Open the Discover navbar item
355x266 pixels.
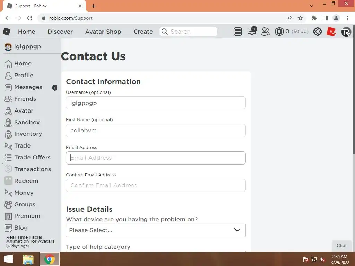60,32
